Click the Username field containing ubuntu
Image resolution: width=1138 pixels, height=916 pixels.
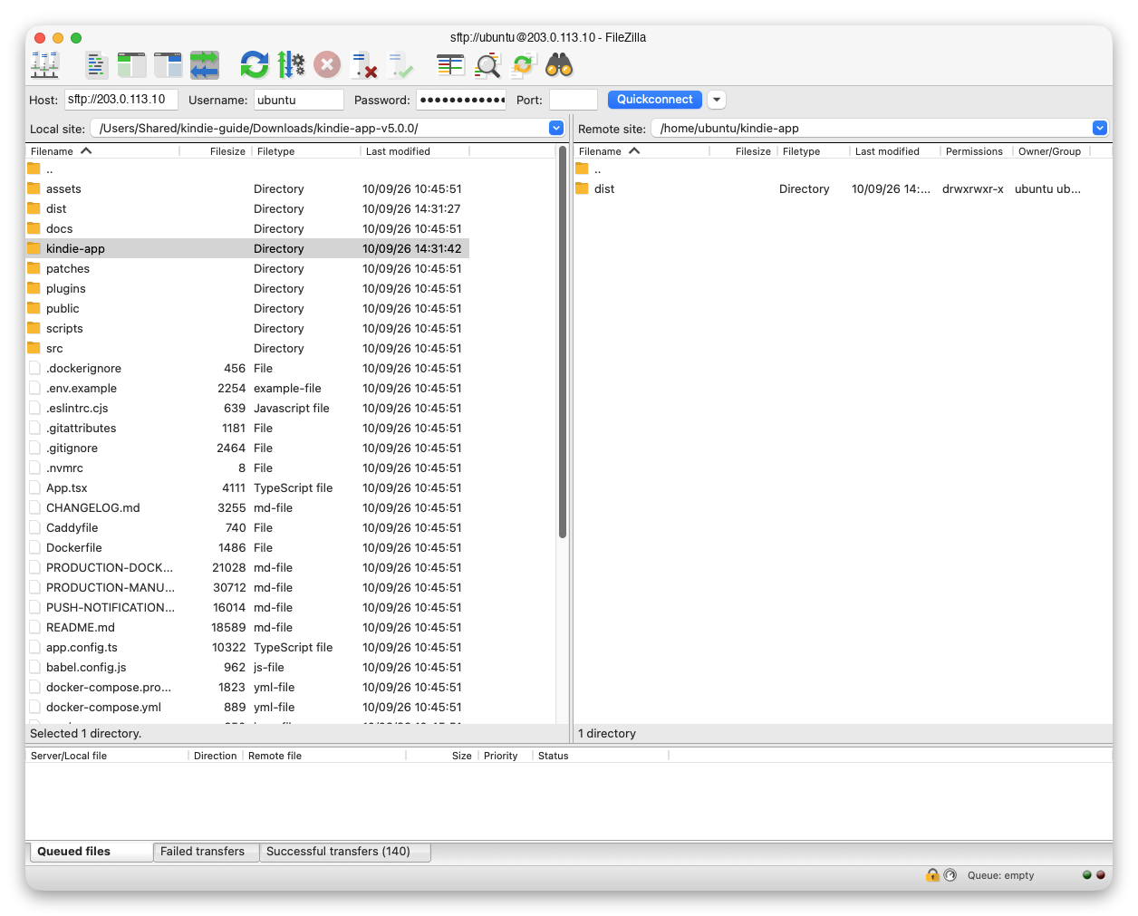click(x=299, y=100)
